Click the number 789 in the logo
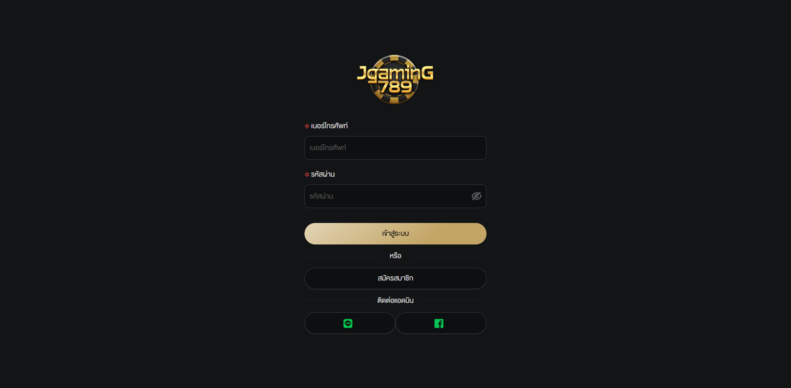The width and height of the screenshot is (791, 388). (396, 87)
